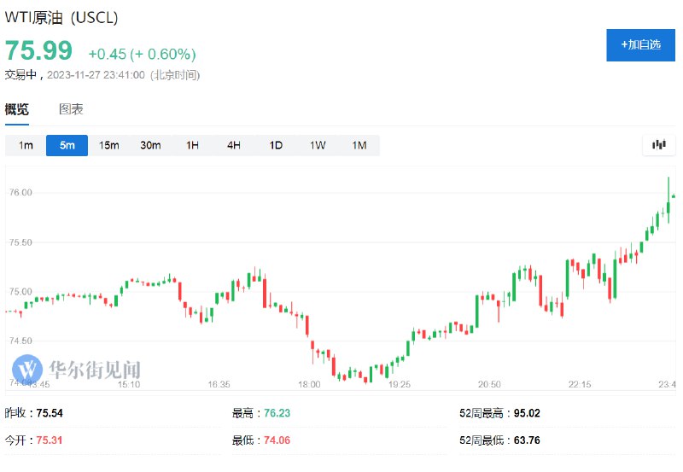
Task: Click the 20:50 time axis label
Action: point(489,384)
